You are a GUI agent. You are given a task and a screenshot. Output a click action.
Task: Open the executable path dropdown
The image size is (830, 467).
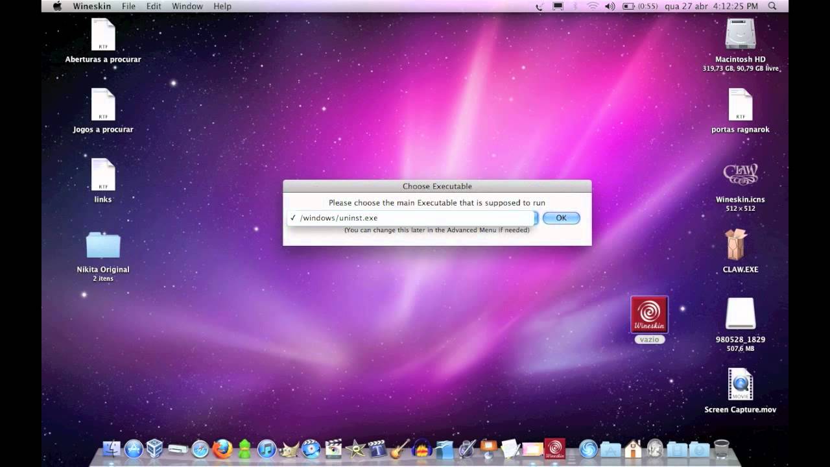point(412,218)
